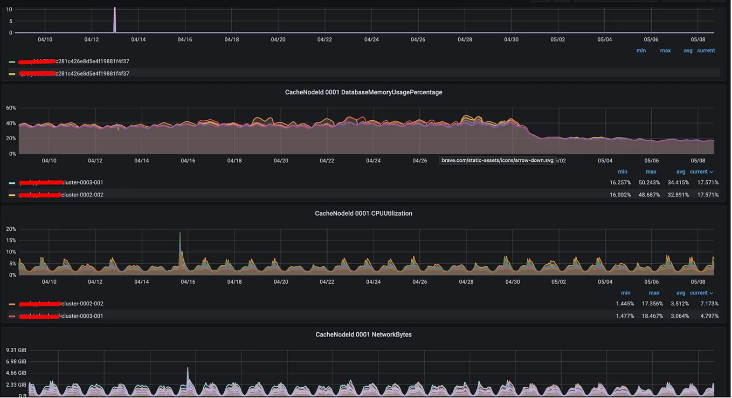Click the teal series marker in memory legend

click(x=12, y=182)
